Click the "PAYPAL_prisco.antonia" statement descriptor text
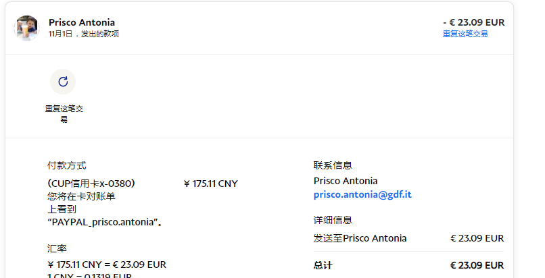Image resolution: width=545 pixels, height=278 pixels. coord(103,222)
